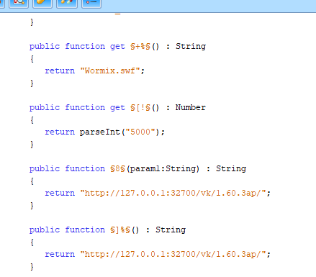Click the §[!§ getter name
This screenshot has height=277, width=316.
pyautogui.click(x=140, y=107)
